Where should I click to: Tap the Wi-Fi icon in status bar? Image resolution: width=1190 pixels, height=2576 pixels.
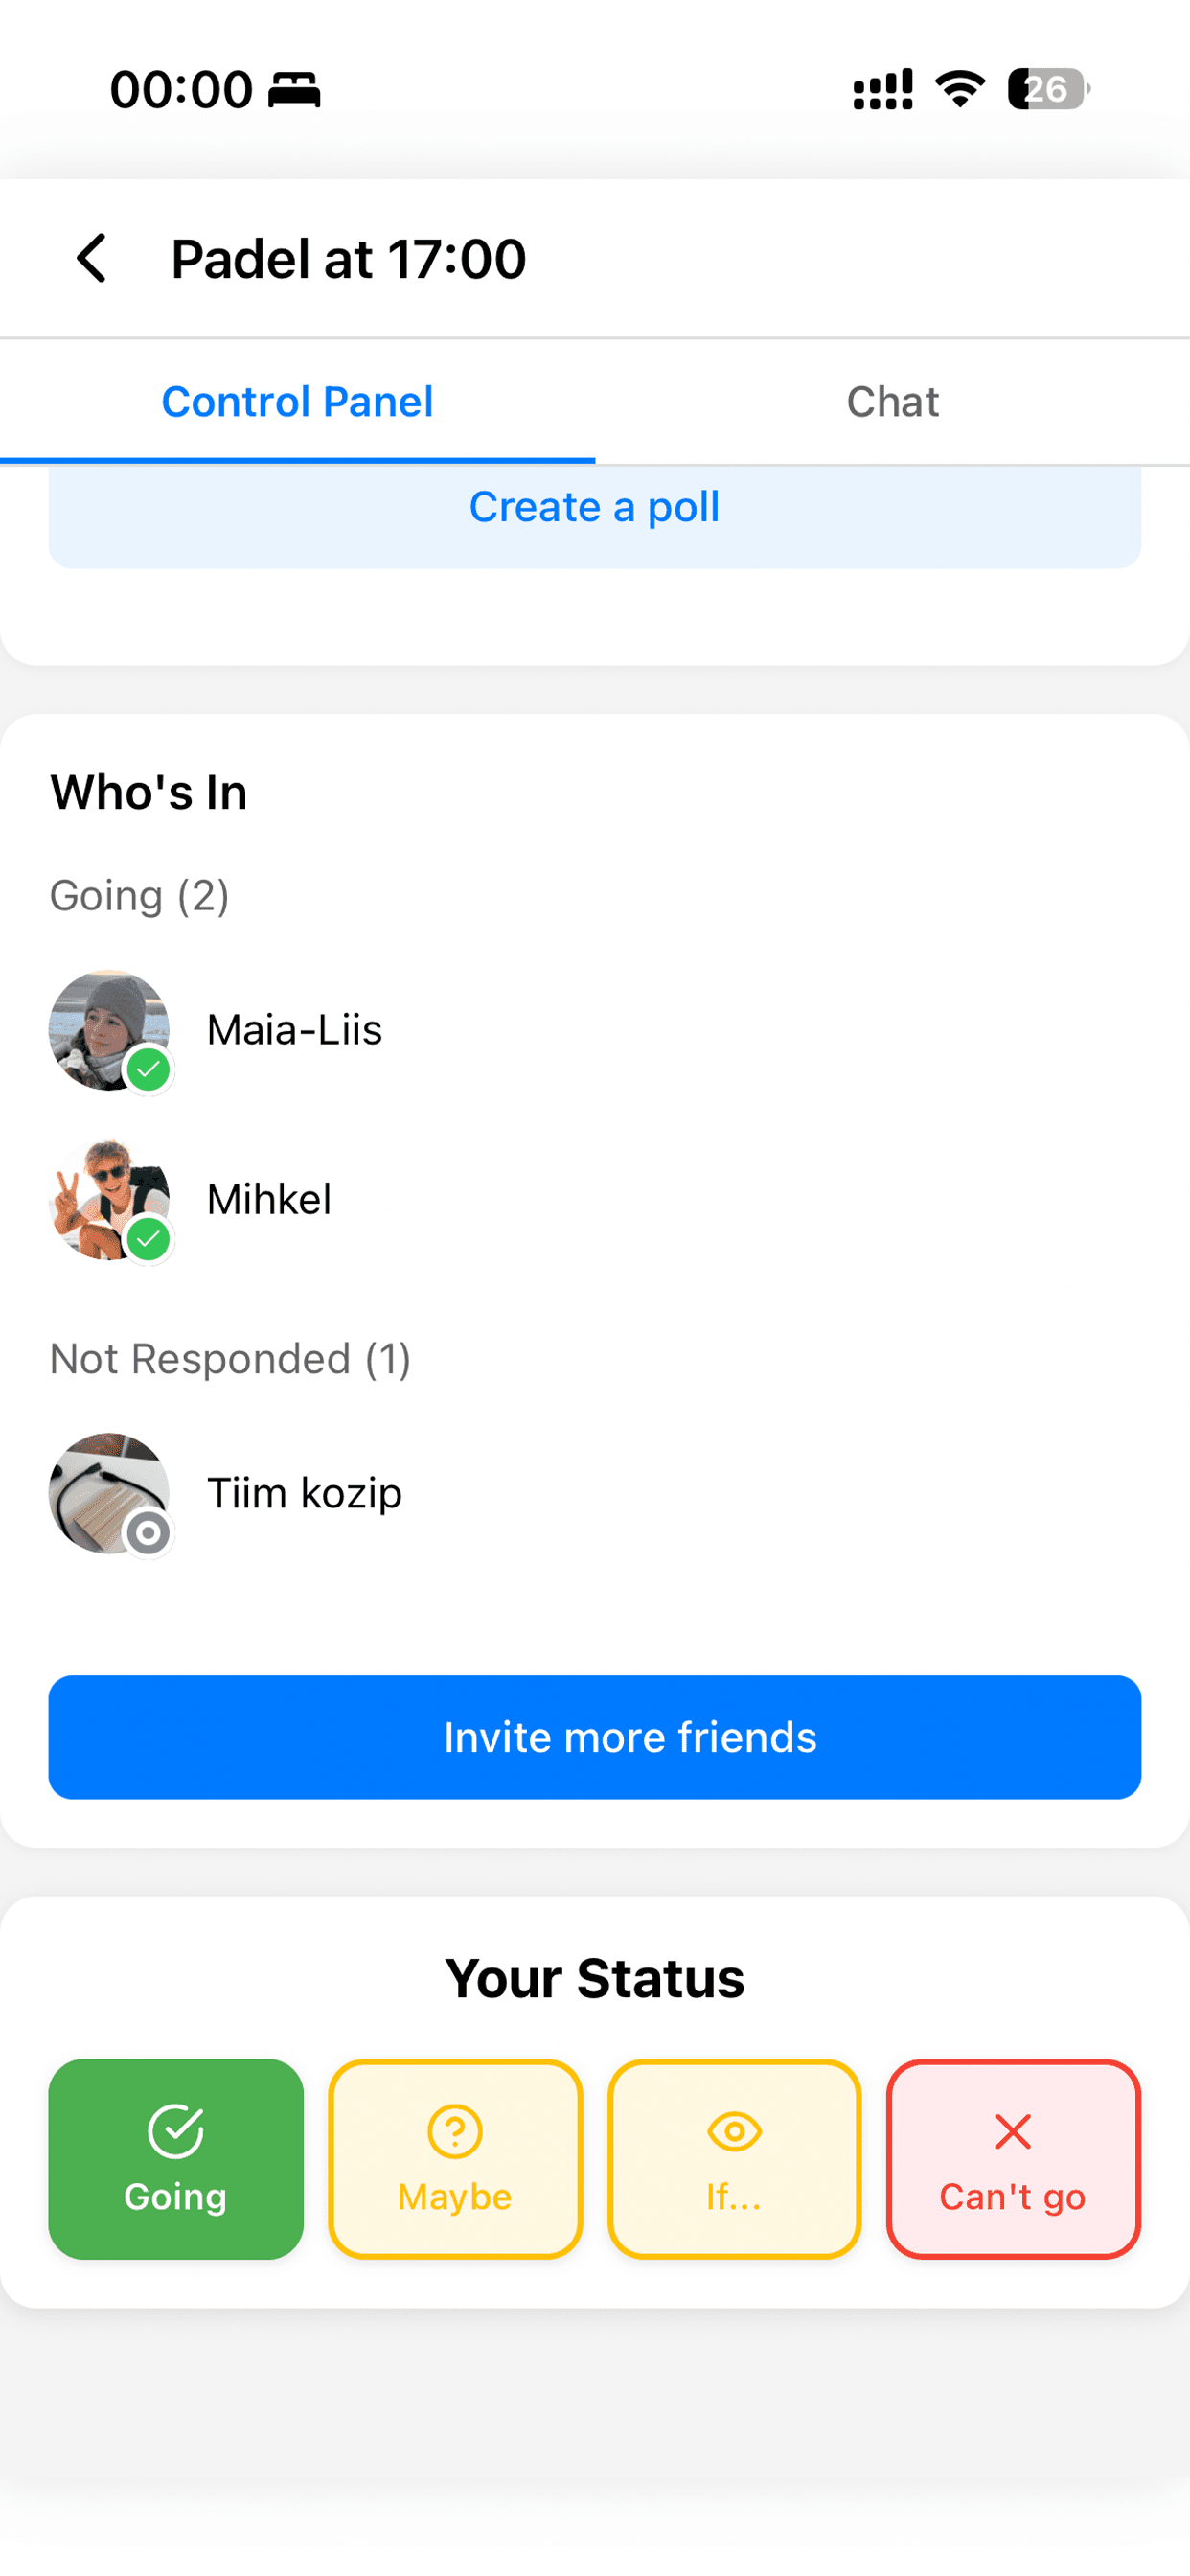[x=960, y=90]
